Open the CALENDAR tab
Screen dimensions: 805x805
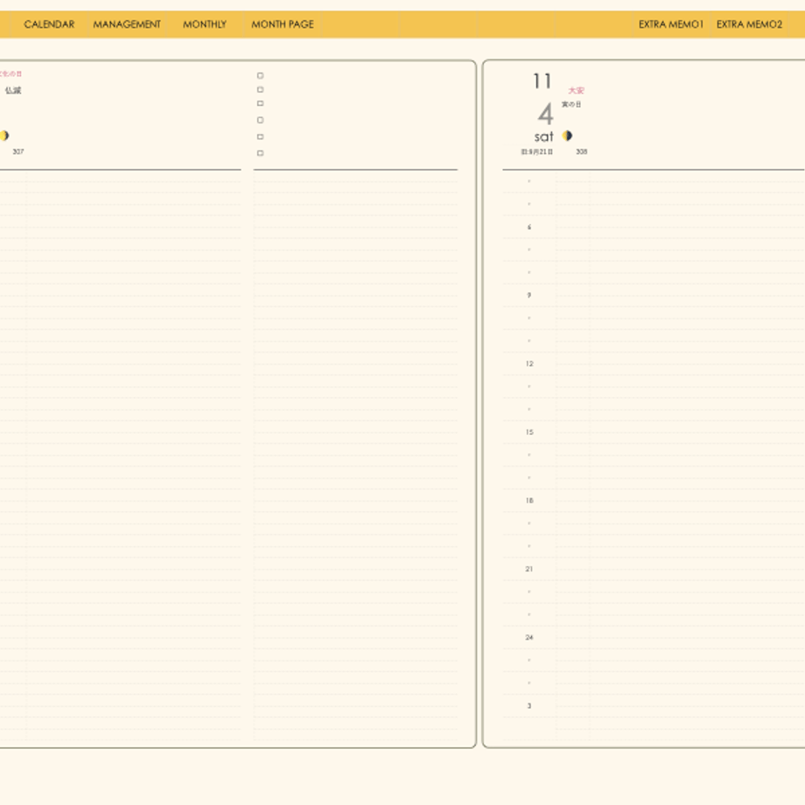click(x=49, y=24)
